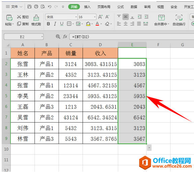Switch to the 插入 tab
194x172 pixels.
[87, 7]
